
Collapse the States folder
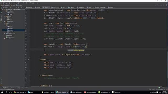4,25
